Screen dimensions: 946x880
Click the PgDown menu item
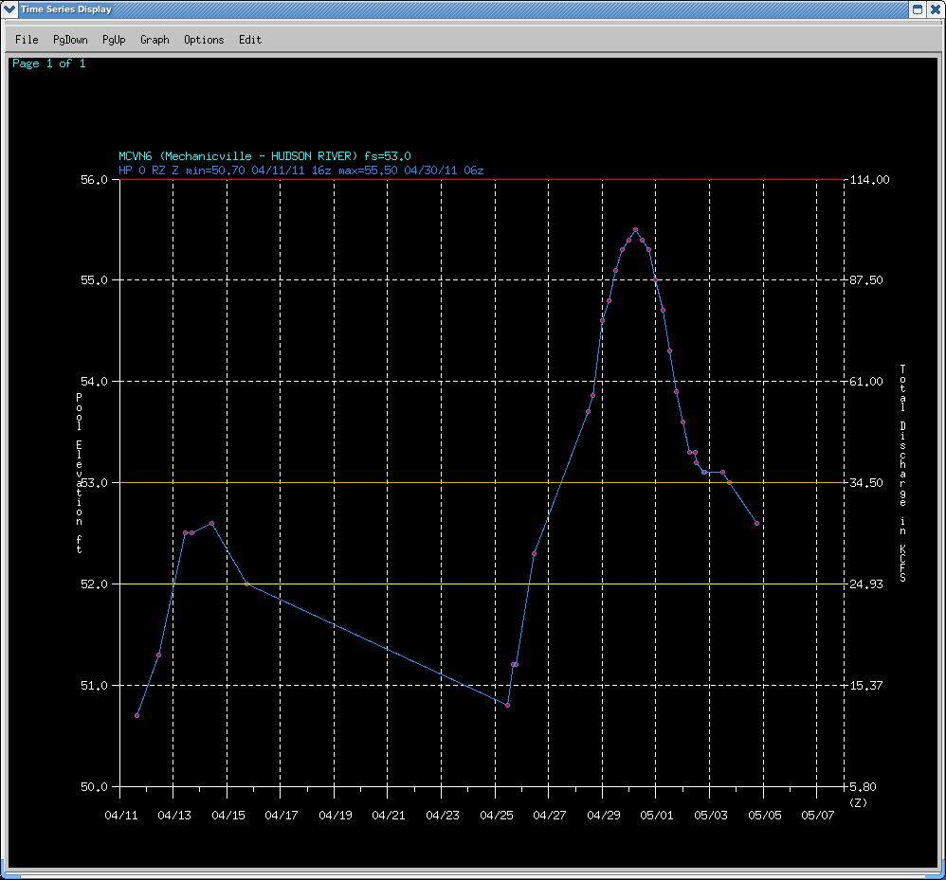tap(70, 40)
